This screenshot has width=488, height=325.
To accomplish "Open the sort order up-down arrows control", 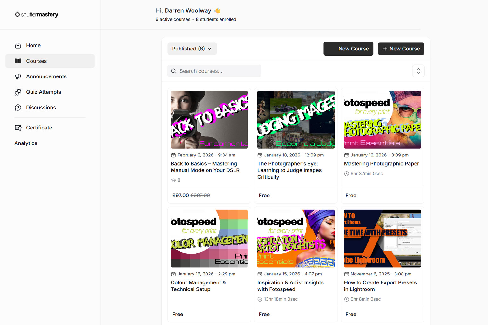I will tap(418, 71).
